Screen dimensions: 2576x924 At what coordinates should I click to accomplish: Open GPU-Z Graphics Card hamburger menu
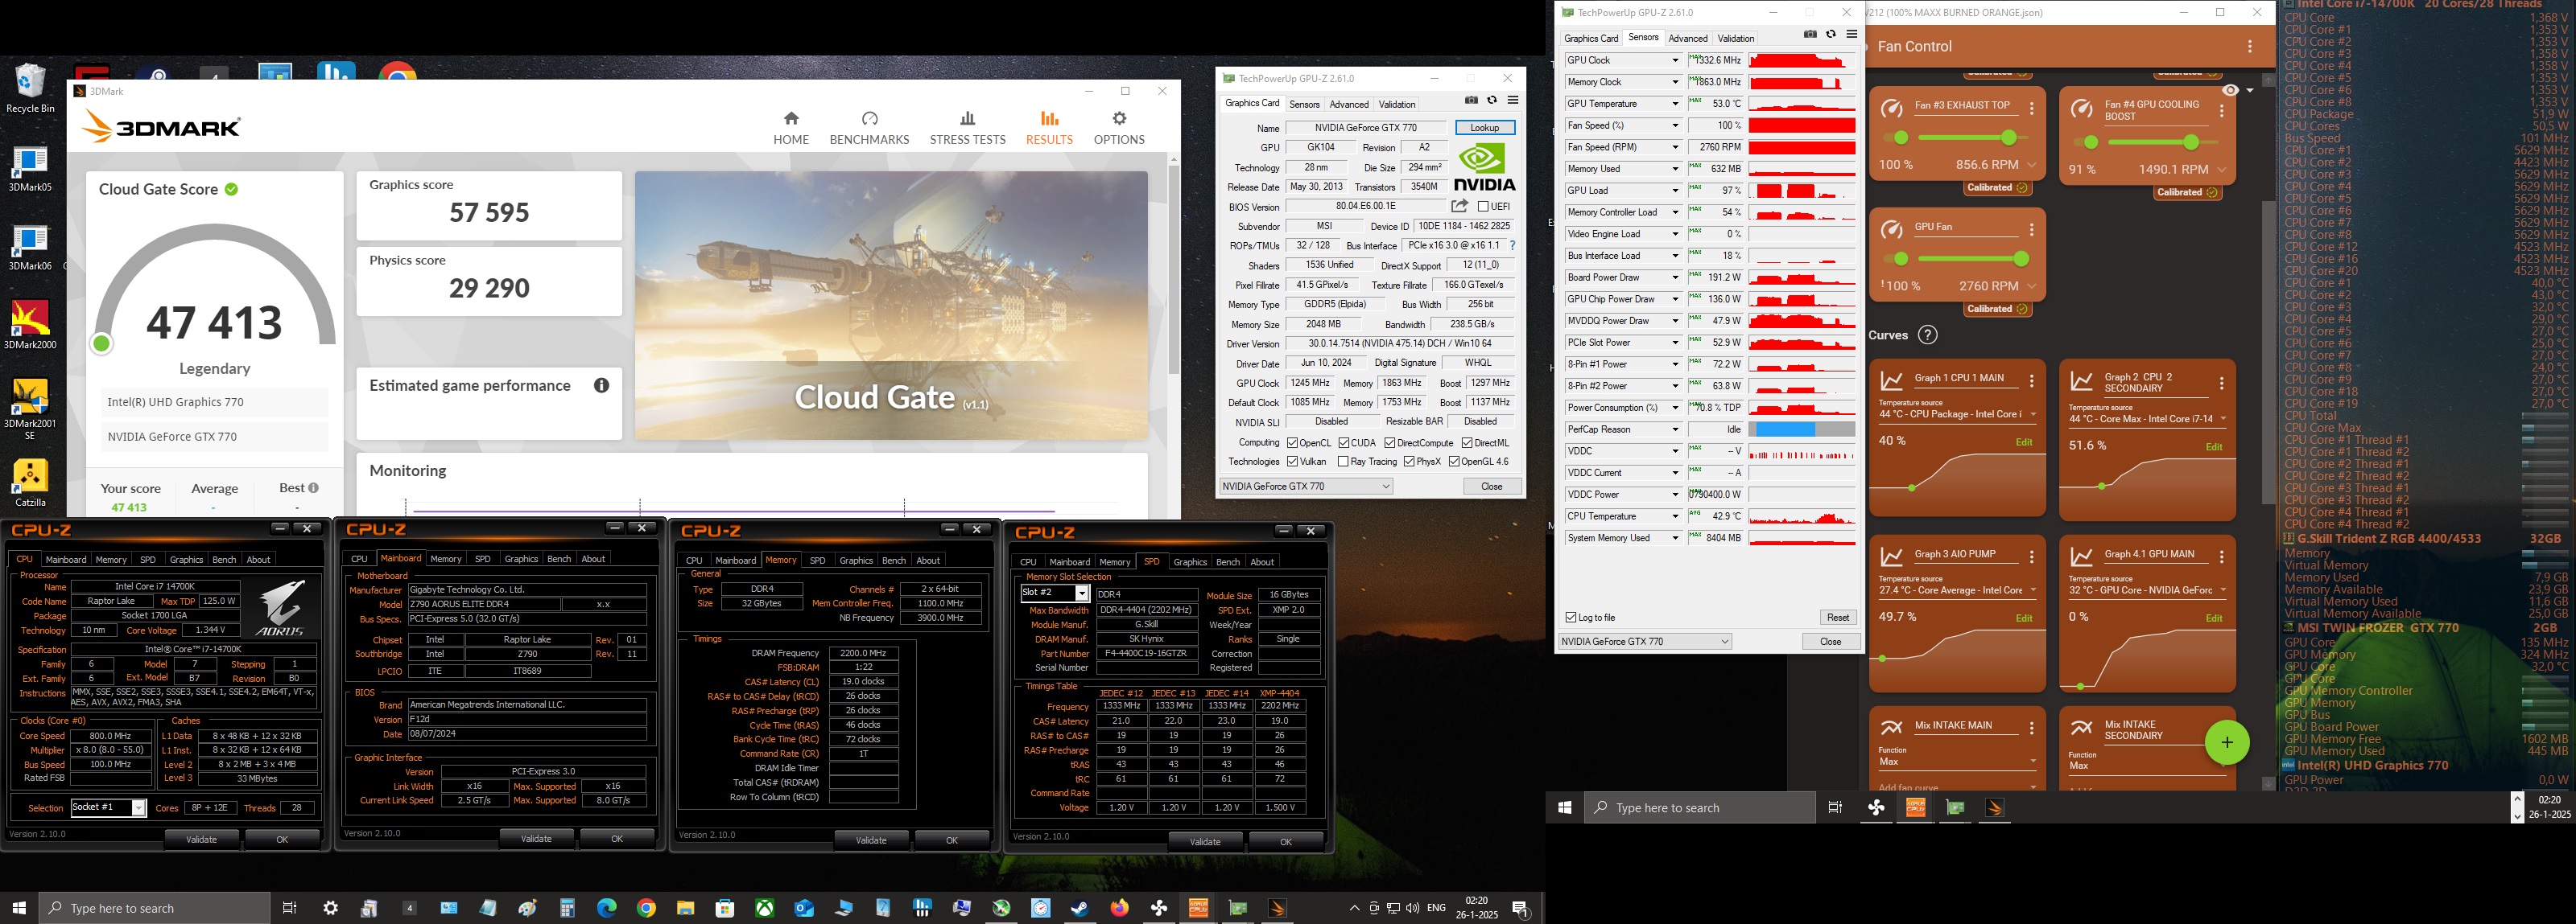[x=1513, y=100]
